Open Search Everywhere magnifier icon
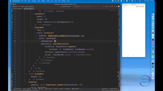The width and height of the screenshot is (163, 91). click(115, 6)
